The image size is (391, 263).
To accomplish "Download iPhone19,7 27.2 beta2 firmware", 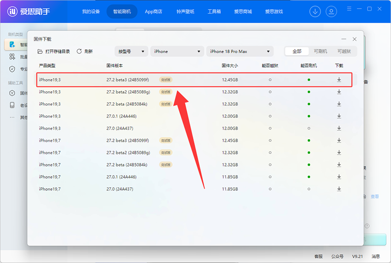I will click(339, 153).
